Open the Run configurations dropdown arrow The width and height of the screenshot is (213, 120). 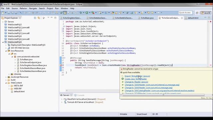(x=90, y=13)
